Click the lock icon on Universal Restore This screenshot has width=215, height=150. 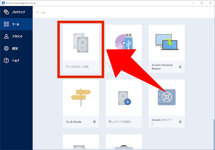tap(180, 66)
